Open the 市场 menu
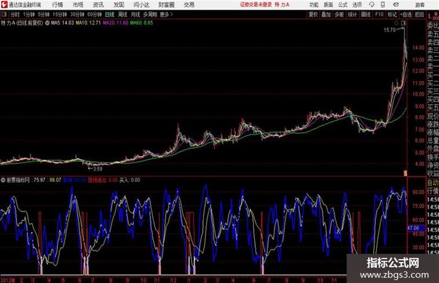Viewport: 439px width, 283px height. [x=78, y=5]
